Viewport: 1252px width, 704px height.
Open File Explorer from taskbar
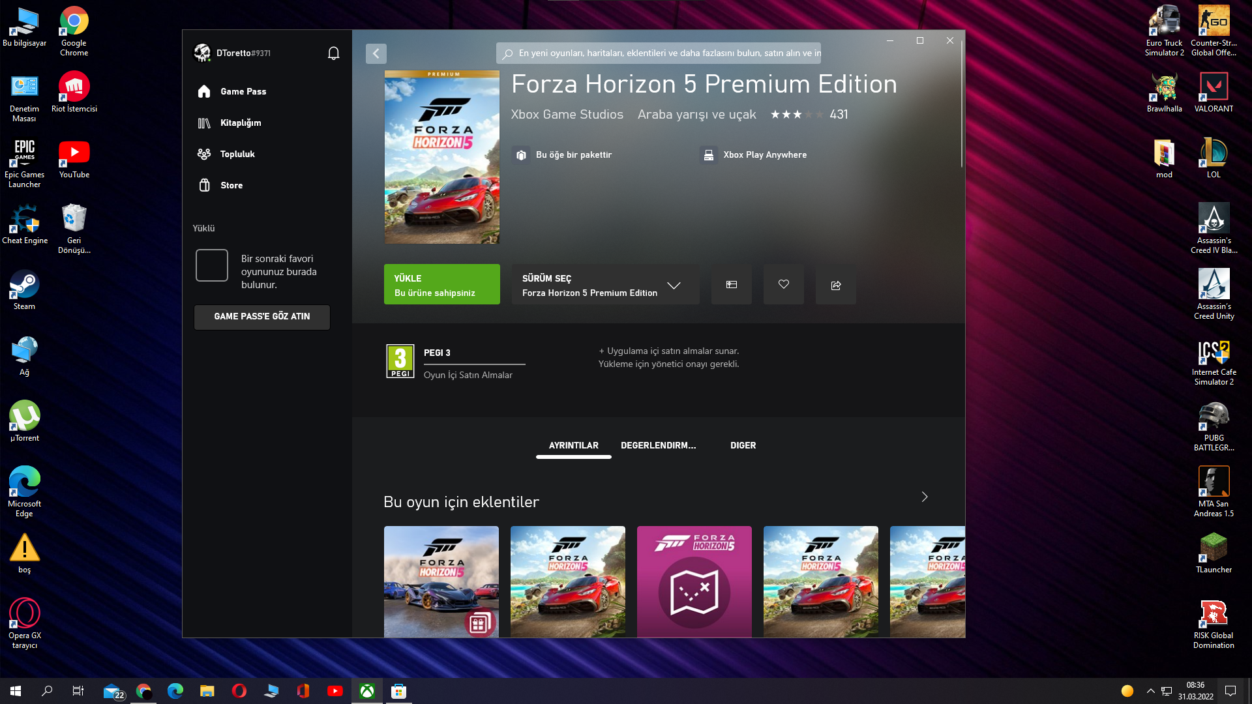(207, 691)
